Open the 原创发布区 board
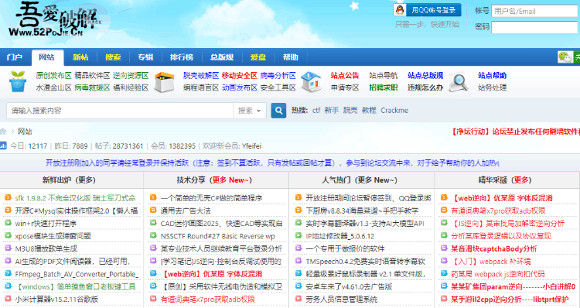580x308 pixels. [53, 76]
